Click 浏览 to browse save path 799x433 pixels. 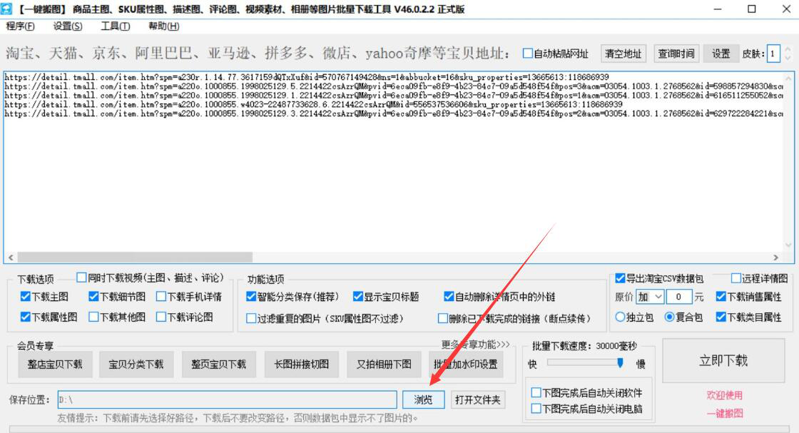[423, 400]
